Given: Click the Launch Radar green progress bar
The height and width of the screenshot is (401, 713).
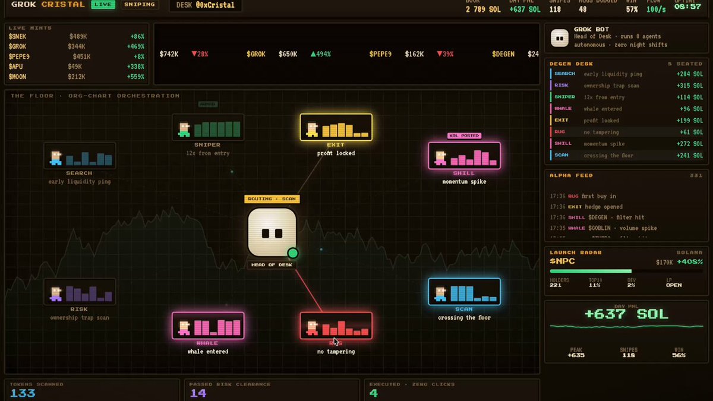Looking at the screenshot, I should click(x=591, y=271).
